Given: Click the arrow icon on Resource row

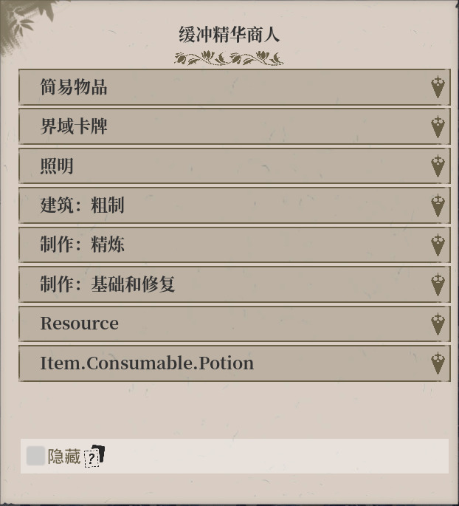Looking at the screenshot, I should pyautogui.click(x=438, y=324).
